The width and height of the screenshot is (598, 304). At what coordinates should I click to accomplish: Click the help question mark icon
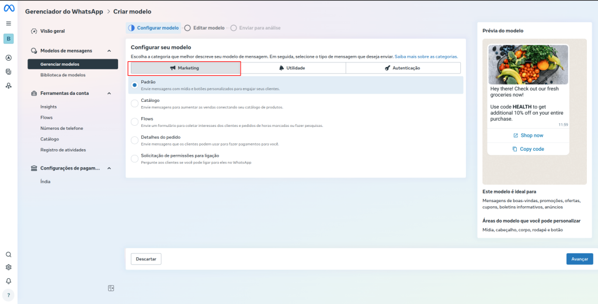9,294
